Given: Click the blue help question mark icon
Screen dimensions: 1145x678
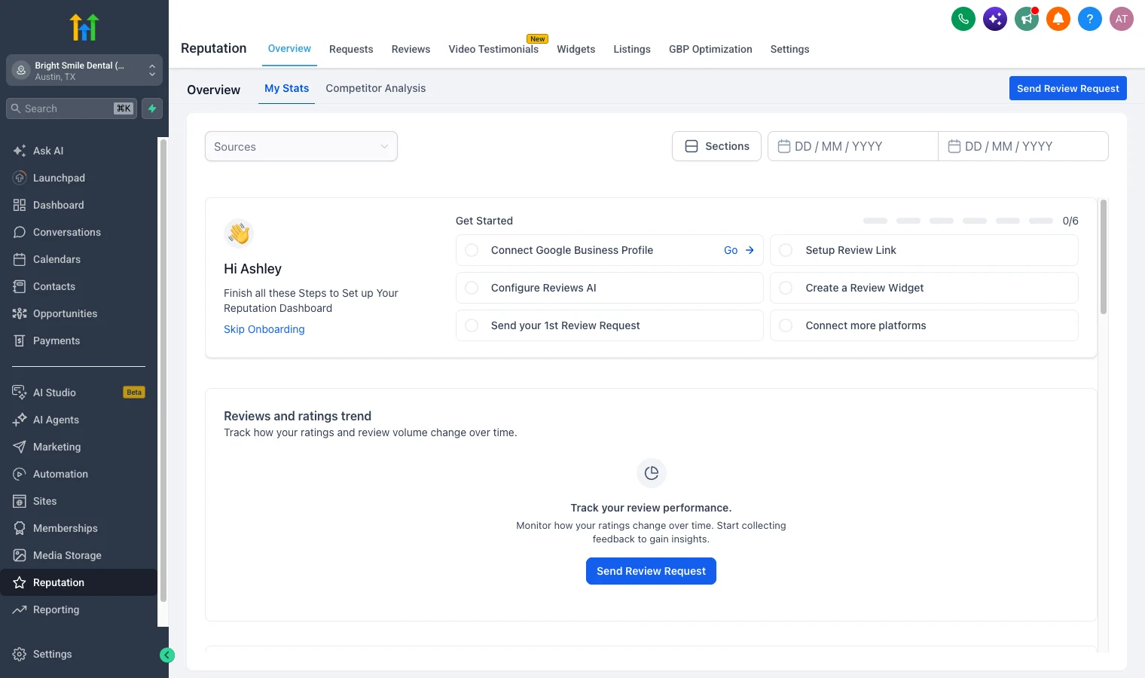Looking at the screenshot, I should pos(1090,19).
